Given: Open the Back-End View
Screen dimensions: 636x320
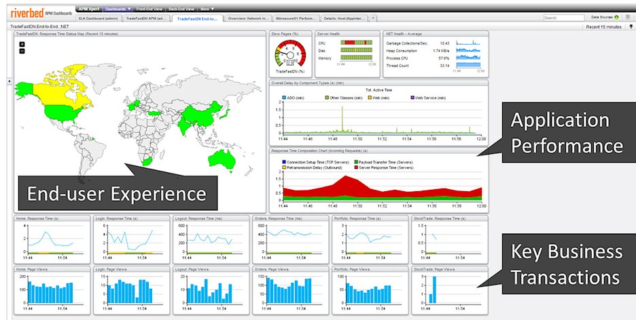Looking at the screenshot, I should coord(181,9).
